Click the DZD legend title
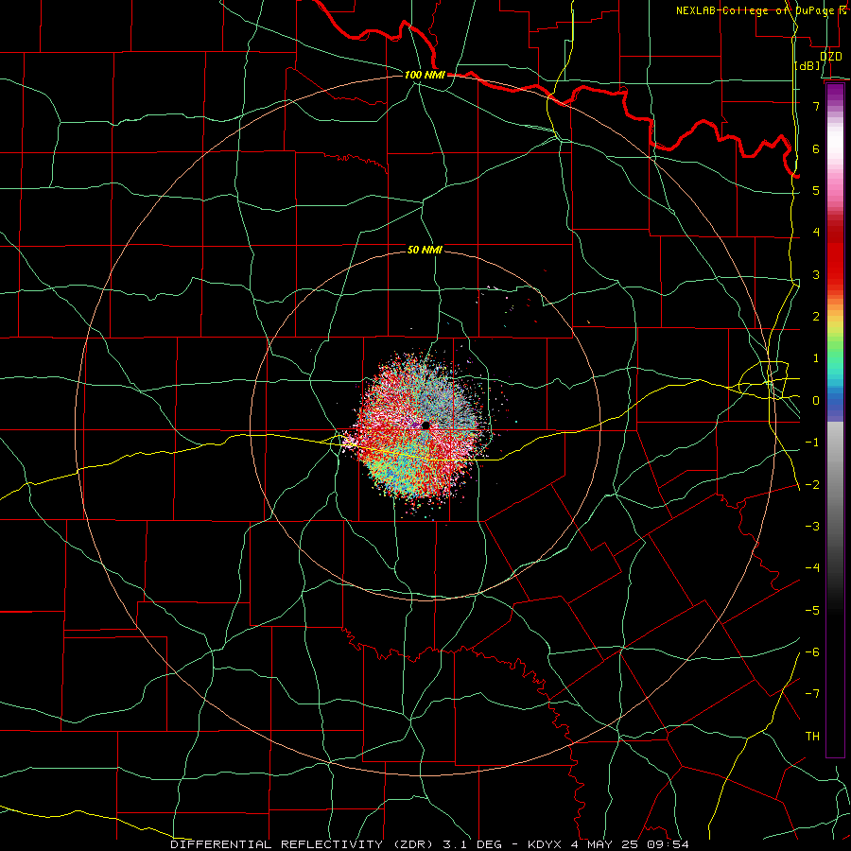Screen dimensions: 851x851 831,57
